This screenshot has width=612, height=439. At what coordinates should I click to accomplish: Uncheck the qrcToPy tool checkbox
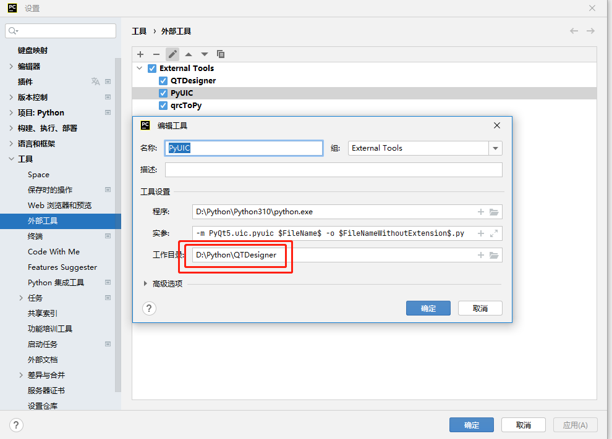tap(163, 106)
